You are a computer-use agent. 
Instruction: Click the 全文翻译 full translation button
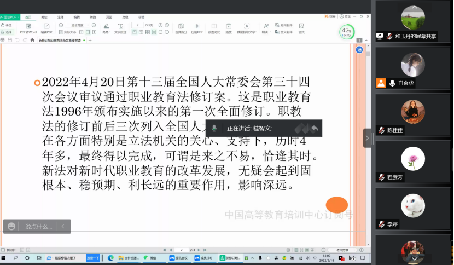(284, 32)
